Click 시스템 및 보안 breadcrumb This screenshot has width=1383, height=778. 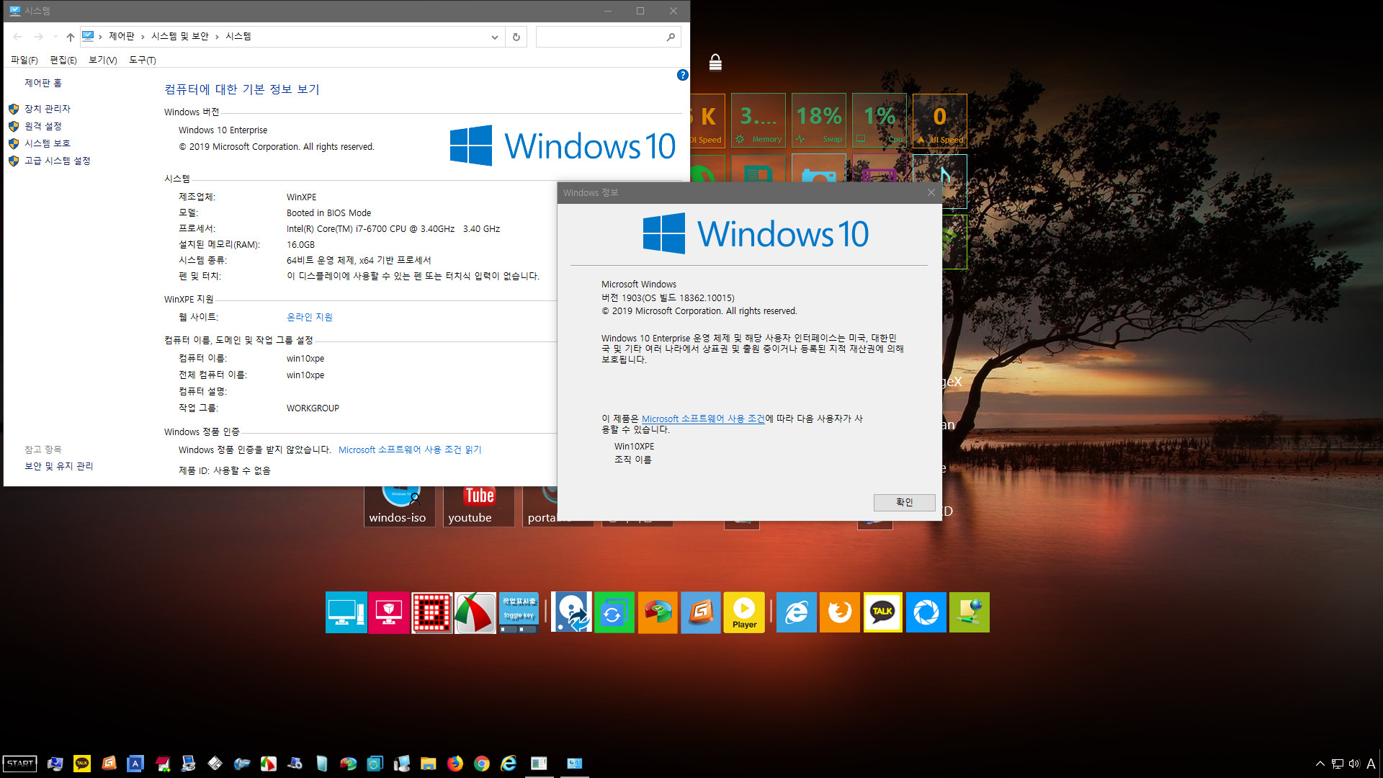[180, 36]
